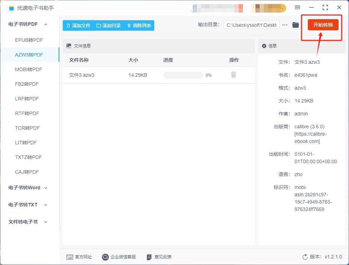Click the 操作 column header

[234, 60]
